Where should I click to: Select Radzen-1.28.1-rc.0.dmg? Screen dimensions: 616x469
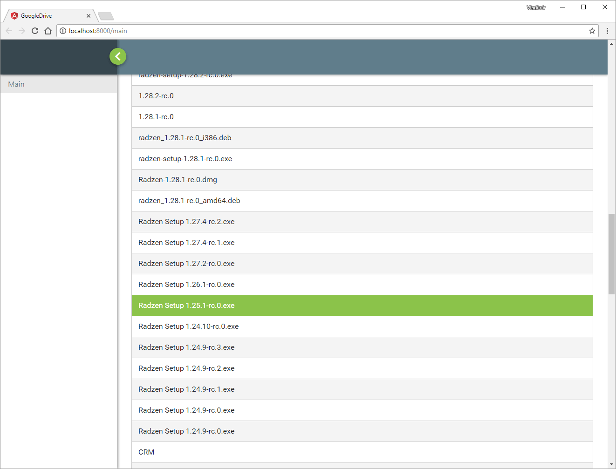362,180
